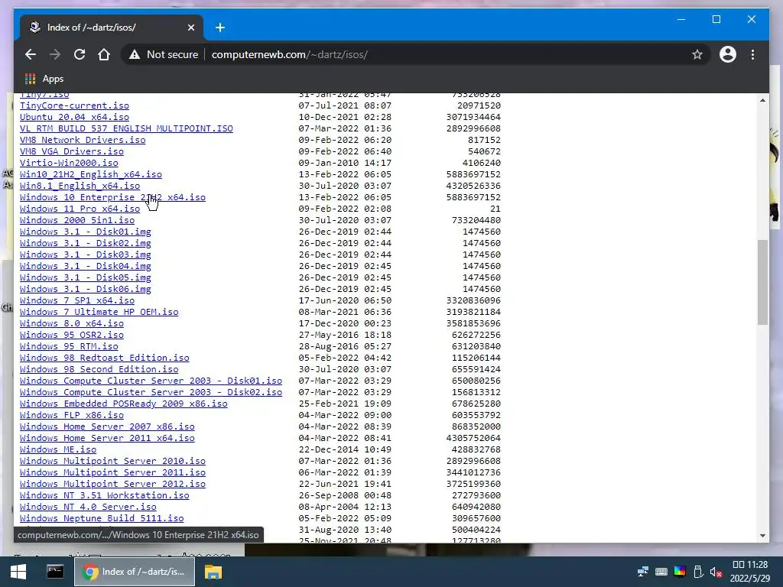This screenshot has width=783, height=587.
Task: Open File Explorer from the taskbar
Action: coord(213,572)
